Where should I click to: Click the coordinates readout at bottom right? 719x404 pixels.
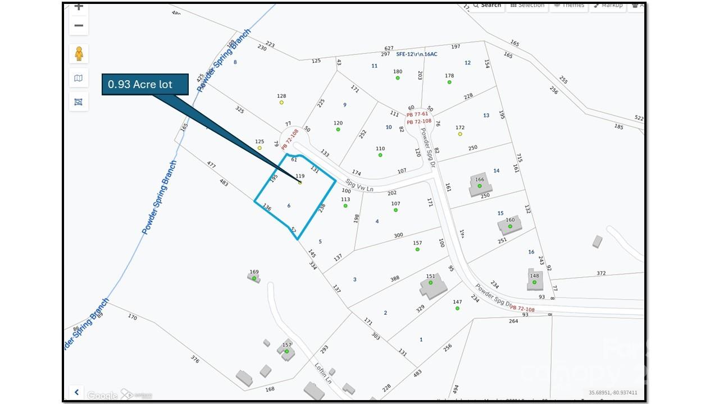[613, 393]
